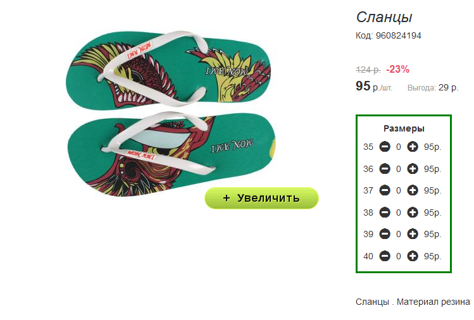
Task: Click the Сланцы product title
Action: click(x=384, y=17)
